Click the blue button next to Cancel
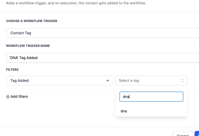Screen dimensions: 199x136 click(197, 134)
